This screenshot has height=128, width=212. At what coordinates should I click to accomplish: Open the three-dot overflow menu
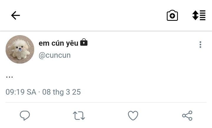(x=200, y=45)
